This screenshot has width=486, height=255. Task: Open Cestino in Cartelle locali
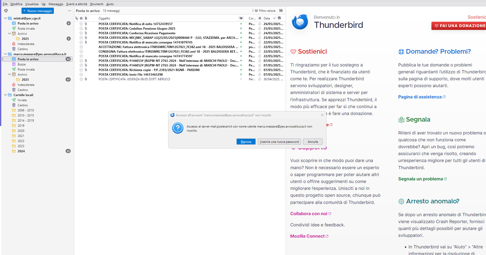coord(23,105)
